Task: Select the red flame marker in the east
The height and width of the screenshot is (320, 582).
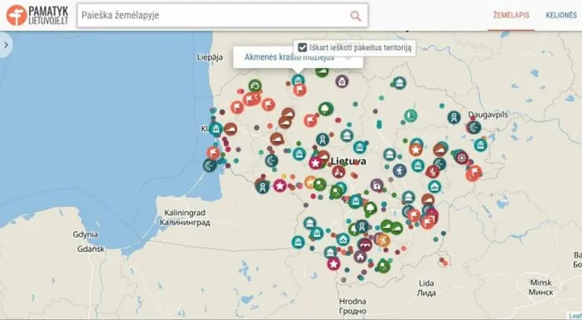Action: coord(432,172)
